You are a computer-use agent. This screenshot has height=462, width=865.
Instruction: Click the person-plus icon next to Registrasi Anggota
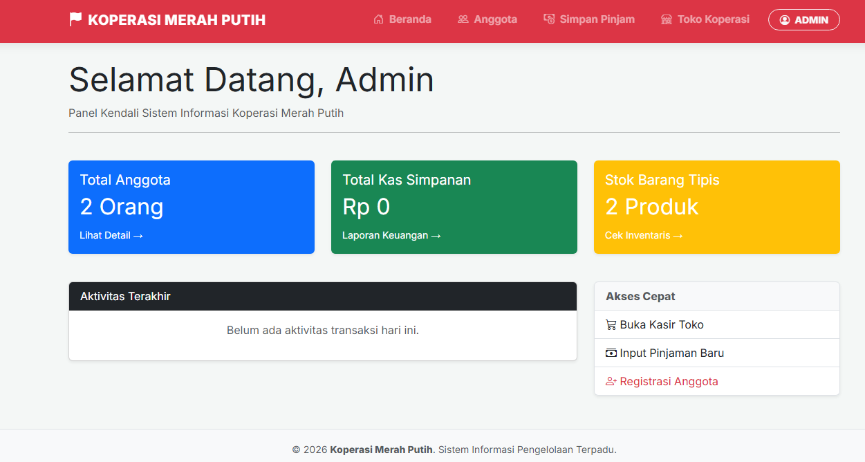click(611, 381)
